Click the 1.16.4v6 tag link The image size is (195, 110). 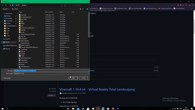click(x=52, y=89)
